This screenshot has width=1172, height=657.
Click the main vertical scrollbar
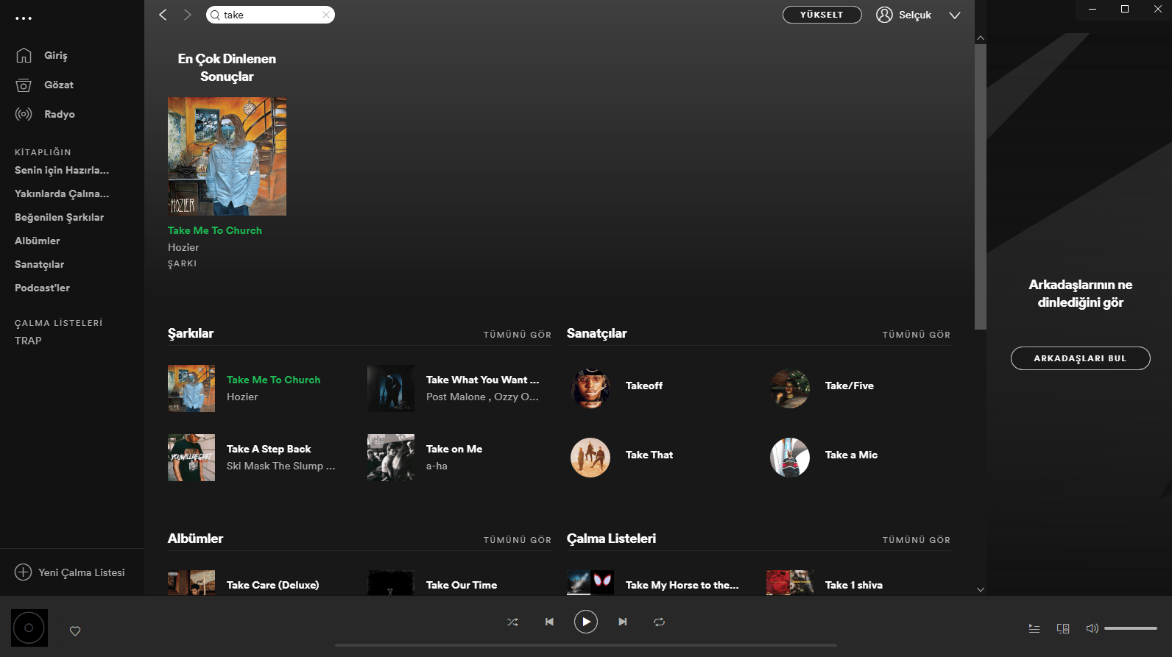pyautogui.click(x=981, y=187)
